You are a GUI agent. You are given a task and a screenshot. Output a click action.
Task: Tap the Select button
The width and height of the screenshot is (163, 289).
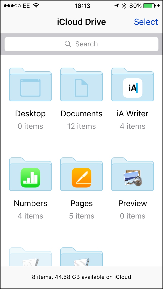(146, 22)
